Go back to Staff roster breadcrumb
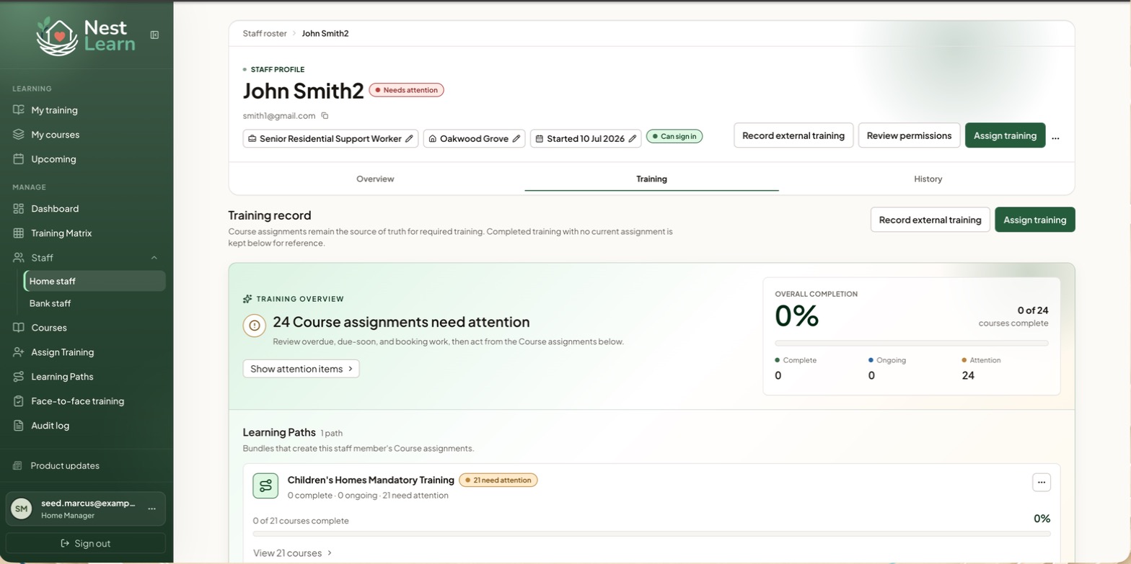This screenshot has width=1131, height=564. [x=265, y=34]
